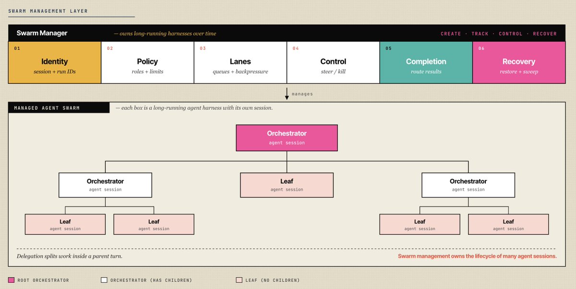Screen dimensions: 576x289
Task: Click 'Delegation splits work inside a parent turn'
Action: [70, 256]
